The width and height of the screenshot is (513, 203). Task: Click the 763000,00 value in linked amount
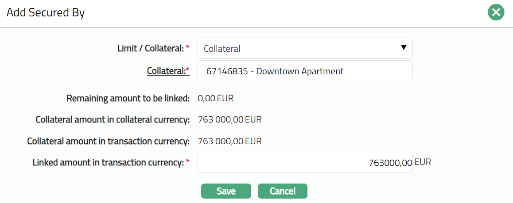(x=390, y=163)
